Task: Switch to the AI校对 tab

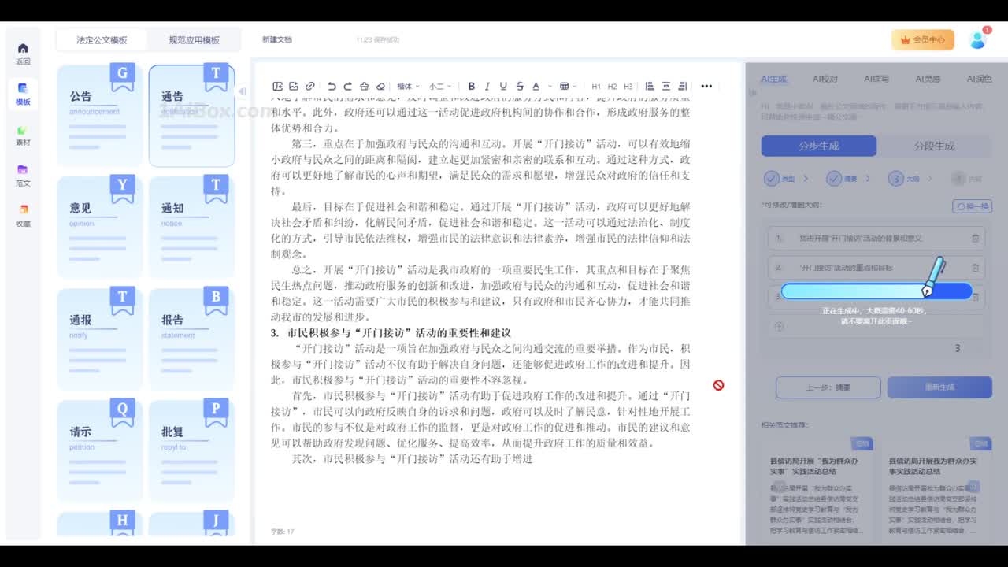Action: coord(825,79)
